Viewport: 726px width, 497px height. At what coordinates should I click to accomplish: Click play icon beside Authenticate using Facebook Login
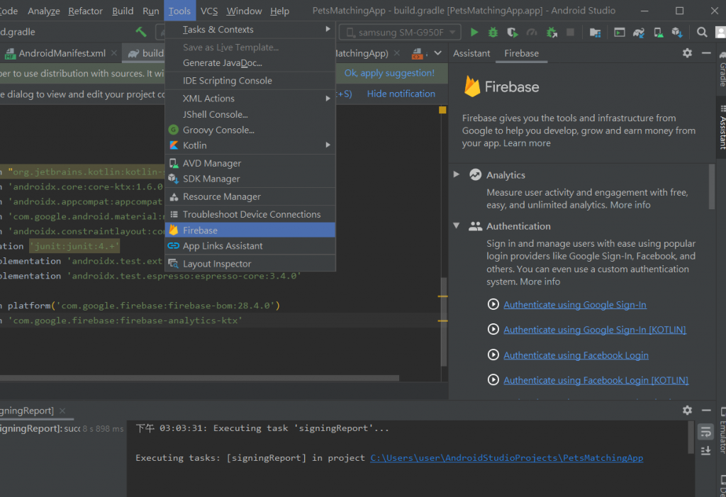493,354
